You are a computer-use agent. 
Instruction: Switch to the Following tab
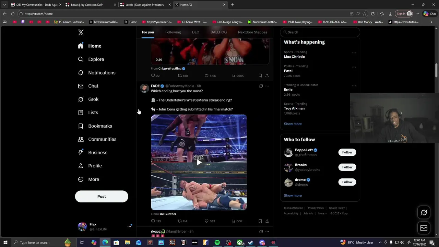pyautogui.click(x=173, y=32)
